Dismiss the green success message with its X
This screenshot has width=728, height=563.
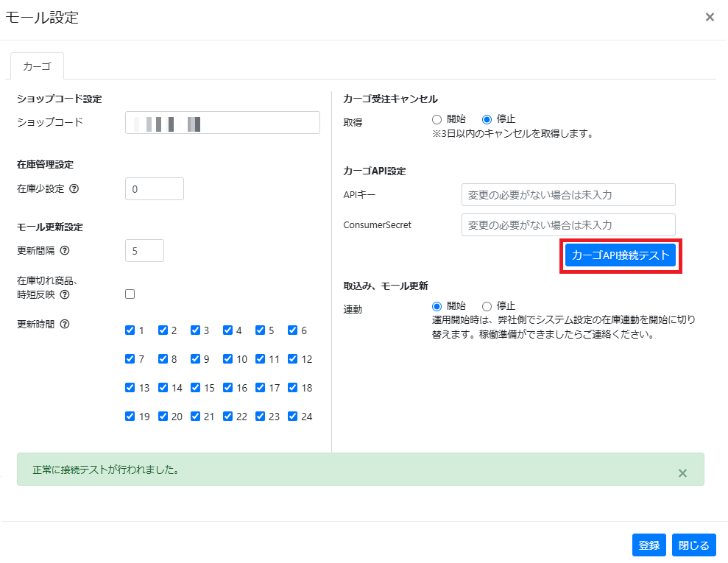pos(682,473)
